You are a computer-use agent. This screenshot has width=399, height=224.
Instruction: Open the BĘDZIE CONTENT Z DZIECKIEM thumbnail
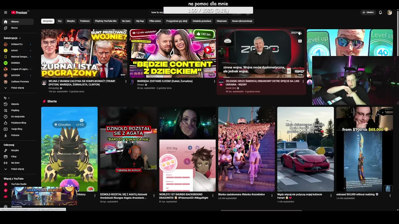(173, 53)
